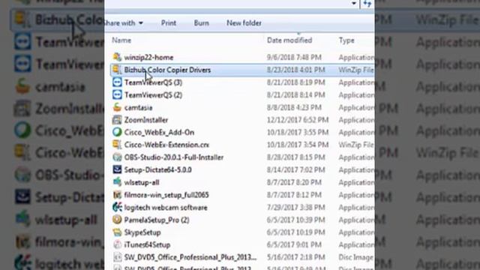Select the ZoomInstaller file name
Image resolution: width=480 pixels, height=270 pixels.
coord(146,120)
